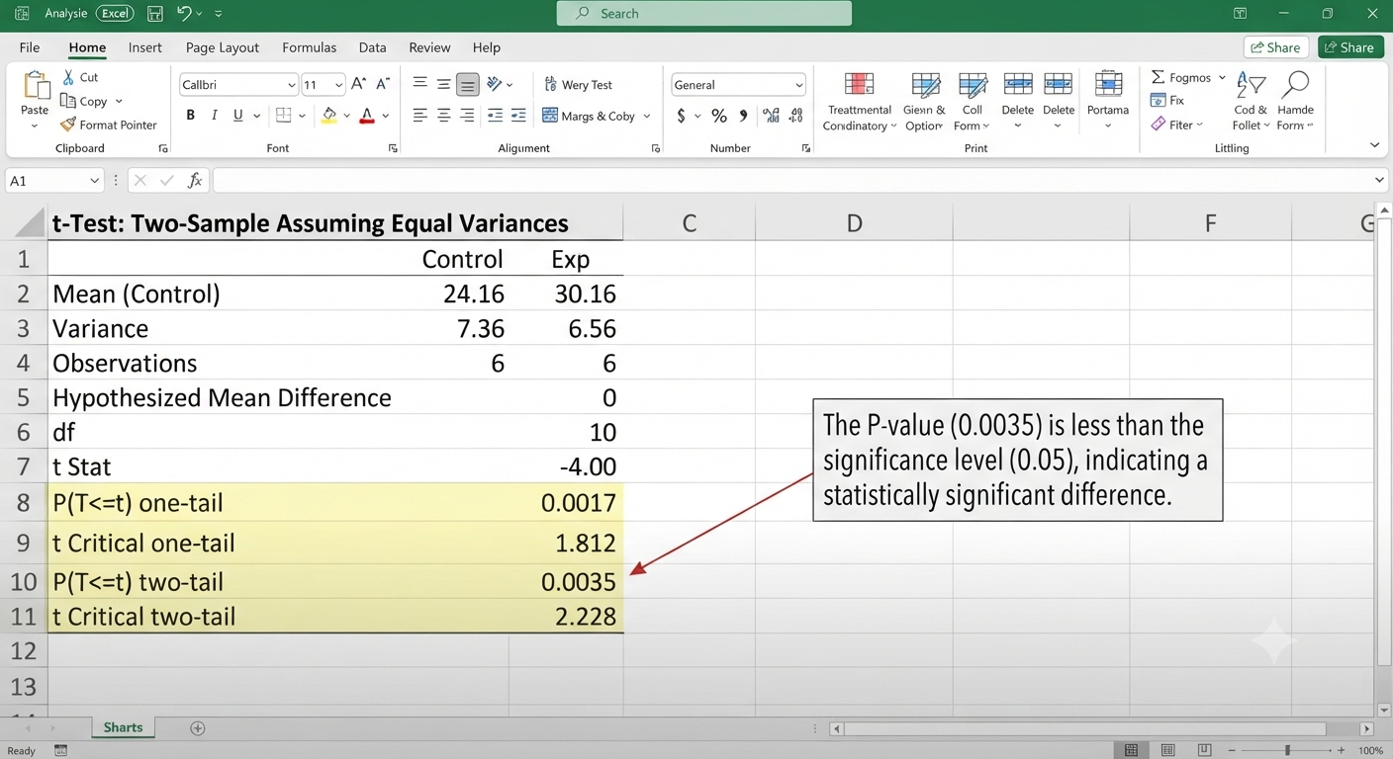Viewport: 1393px width, 759px height.
Task: Adjust the zoom slider handle
Action: coord(1287,751)
